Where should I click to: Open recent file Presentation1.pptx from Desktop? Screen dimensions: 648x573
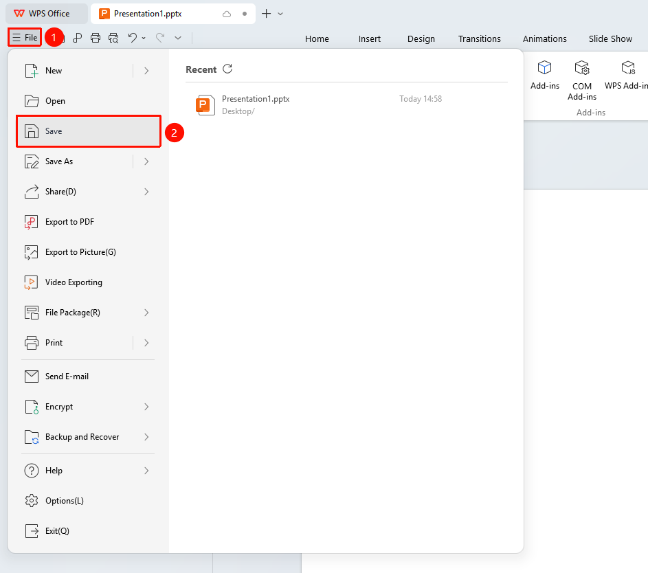(346, 105)
